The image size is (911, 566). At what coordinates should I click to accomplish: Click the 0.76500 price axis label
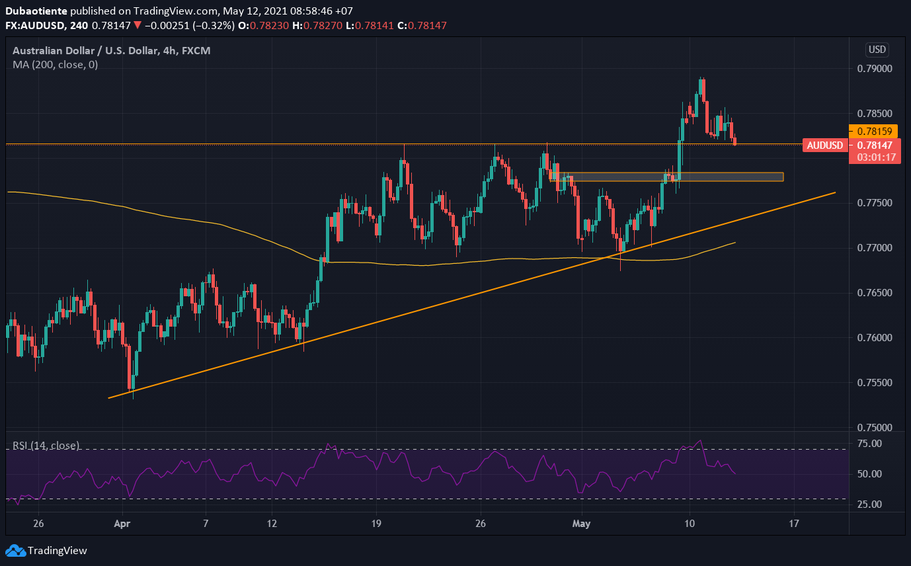pyautogui.click(x=874, y=293)
